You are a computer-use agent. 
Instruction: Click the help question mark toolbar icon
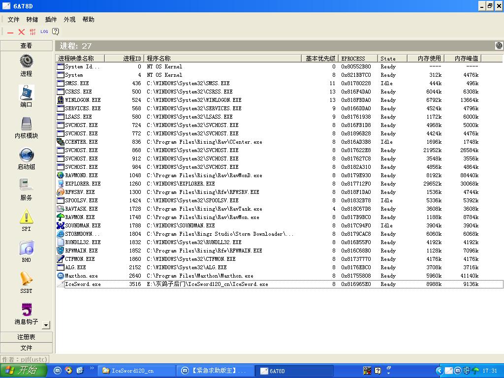(55, 31)
